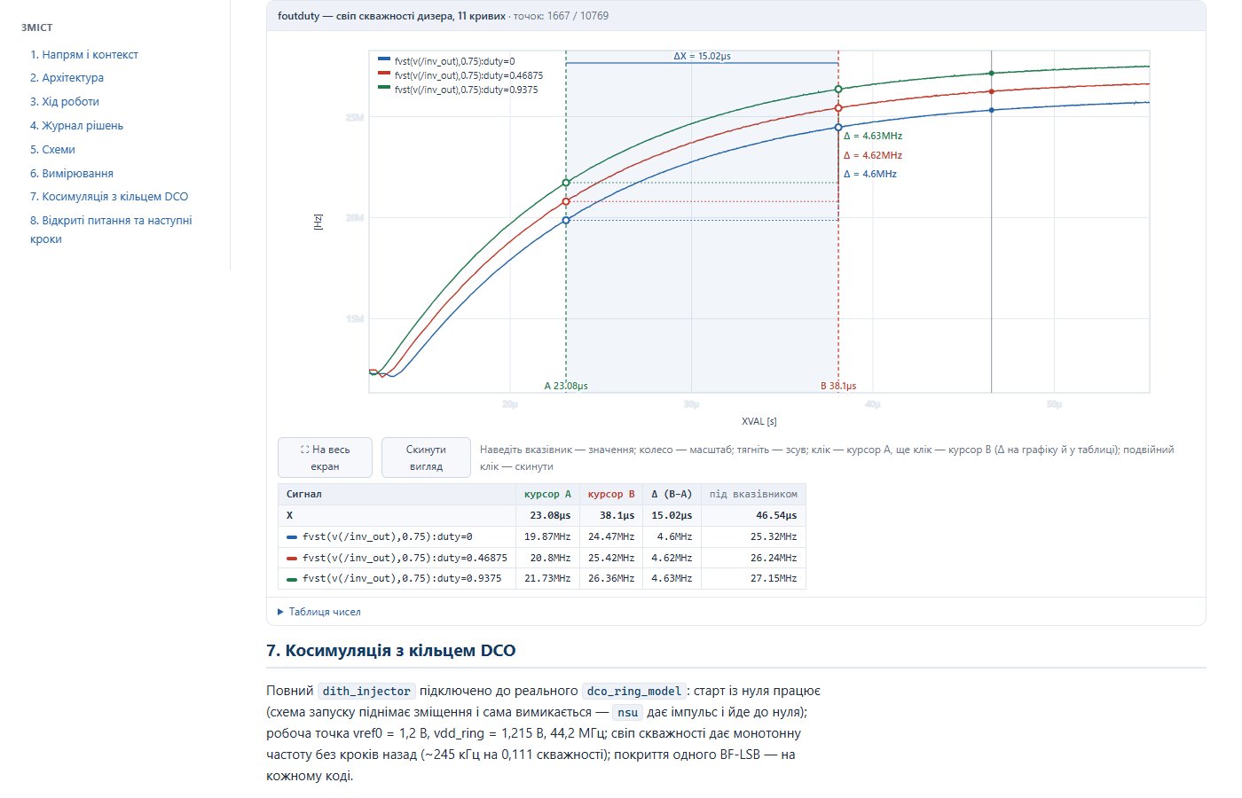
Task: Click the «курсор A» table header
Action: coord(547,494)
